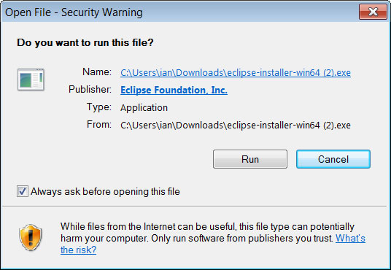Click the 'Publisher:' label
The width and height of the screenshot is (391, 270).
point(90,89)
